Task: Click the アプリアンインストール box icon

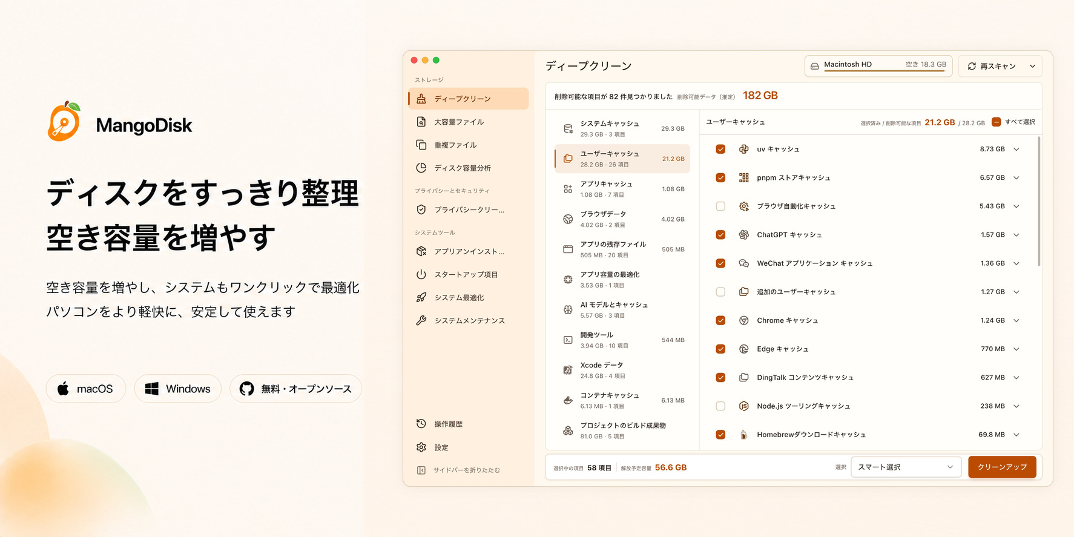Action: [421, 251]
